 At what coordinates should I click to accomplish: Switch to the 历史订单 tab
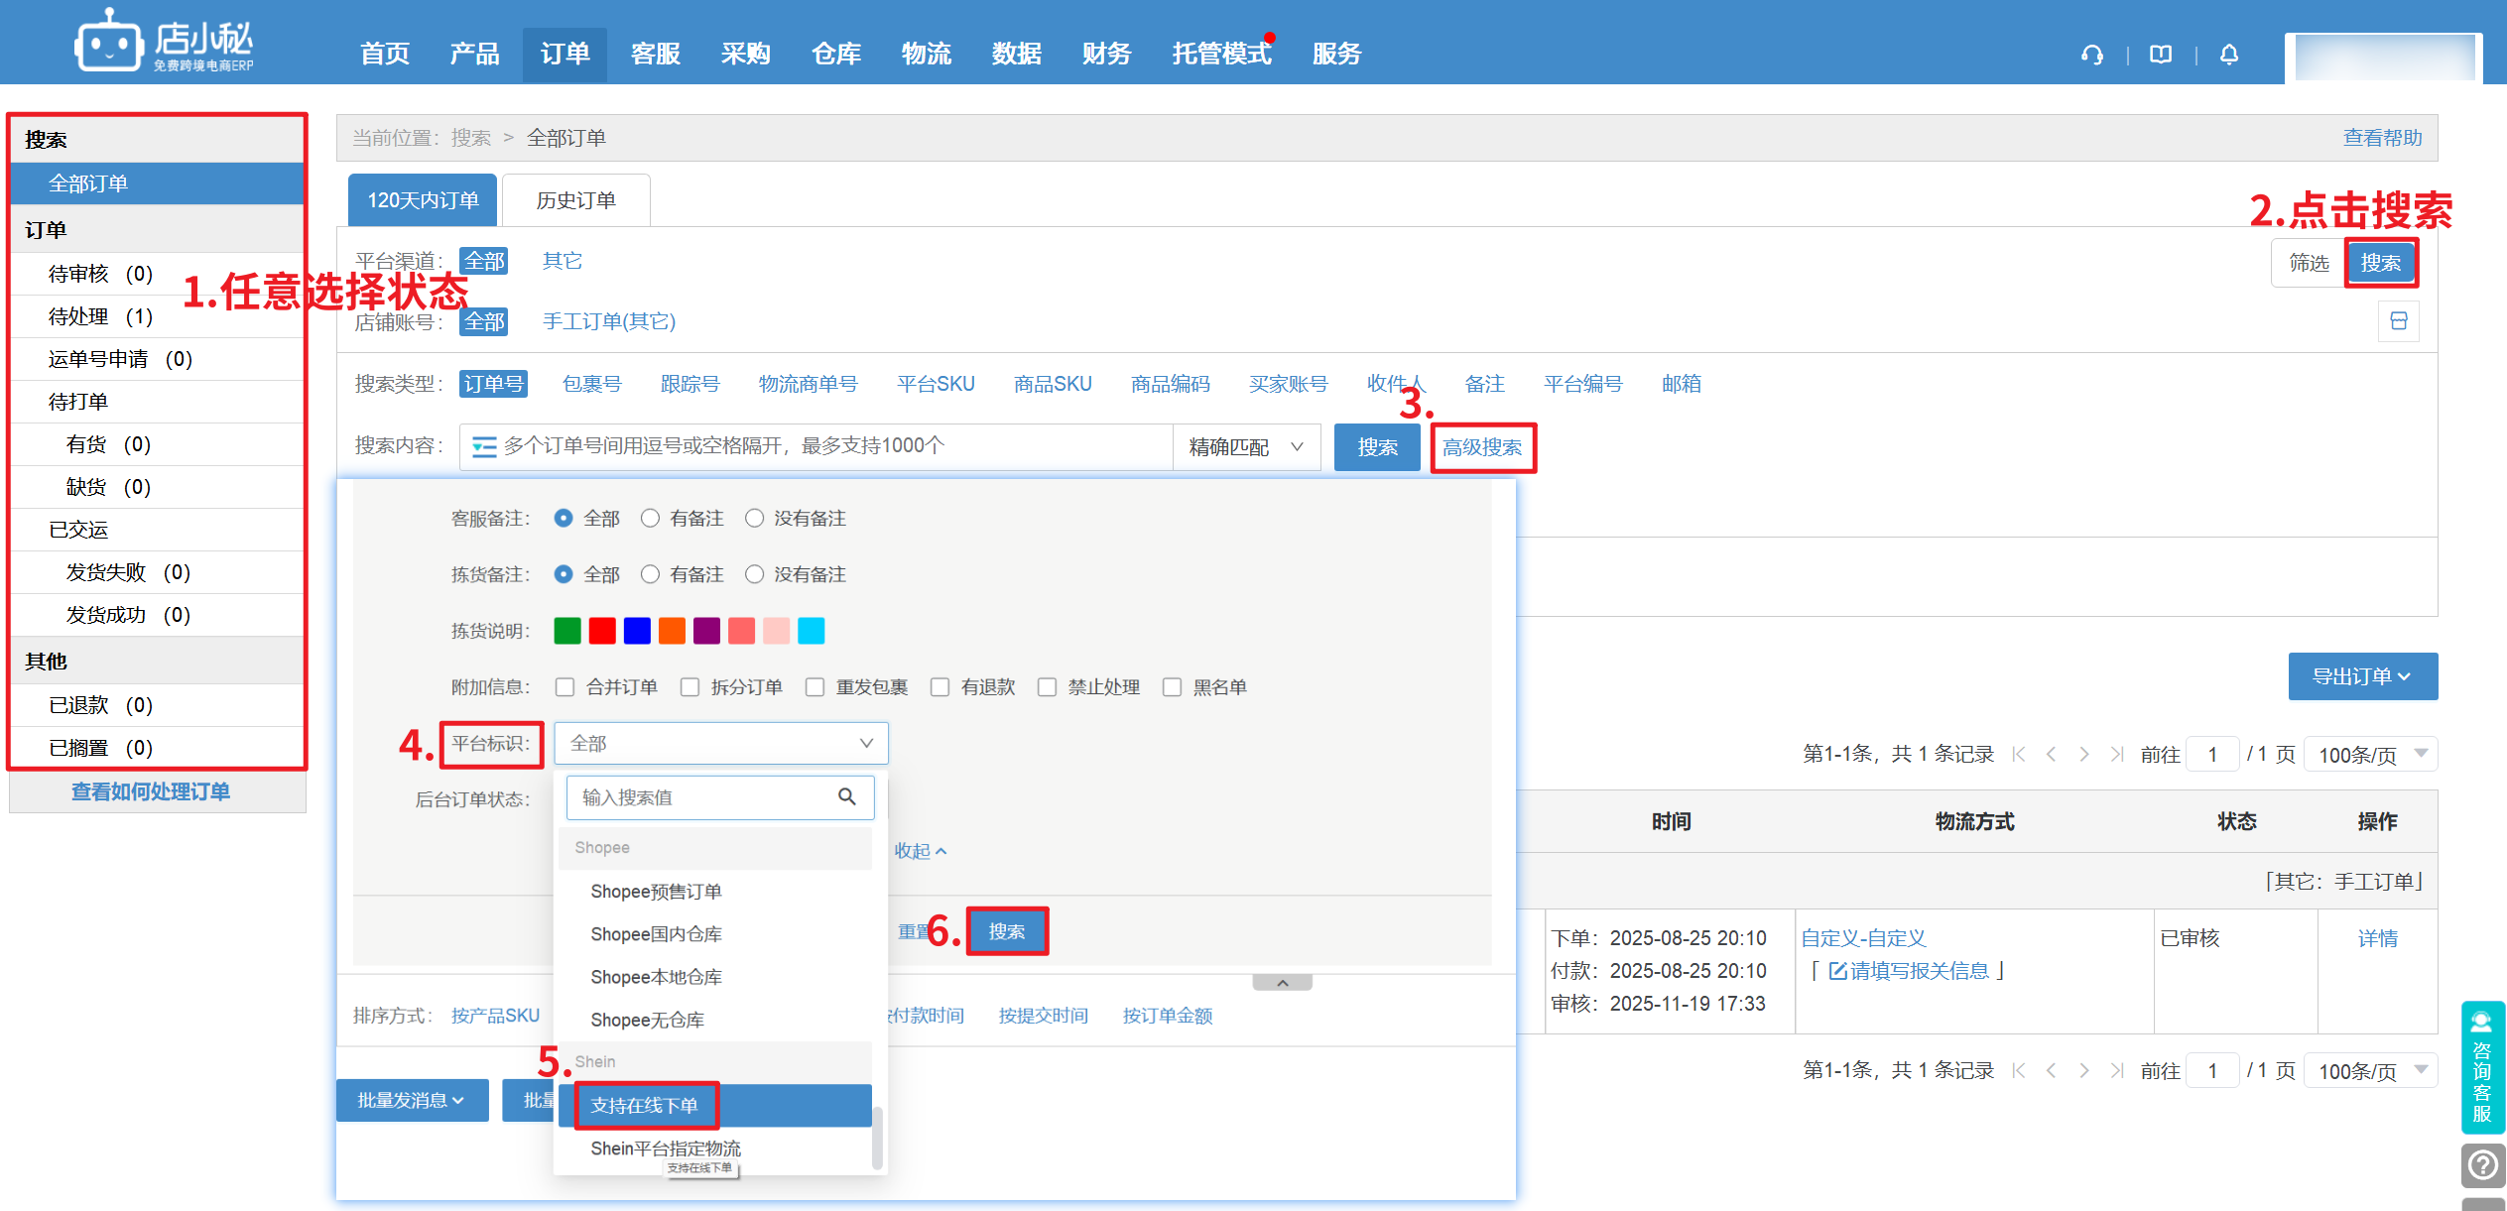click(576, 200)
